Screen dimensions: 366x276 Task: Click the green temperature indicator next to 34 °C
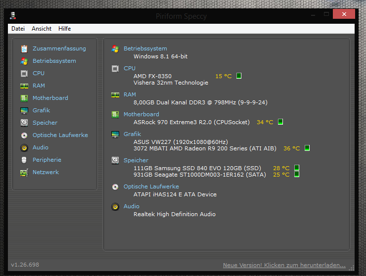coord(280,122)
